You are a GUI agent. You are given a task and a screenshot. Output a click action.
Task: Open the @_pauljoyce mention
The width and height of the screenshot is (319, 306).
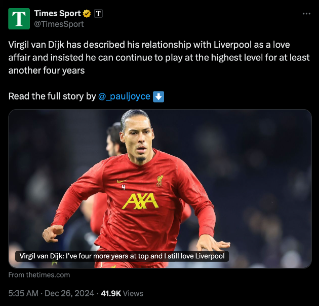pos(124,96)
